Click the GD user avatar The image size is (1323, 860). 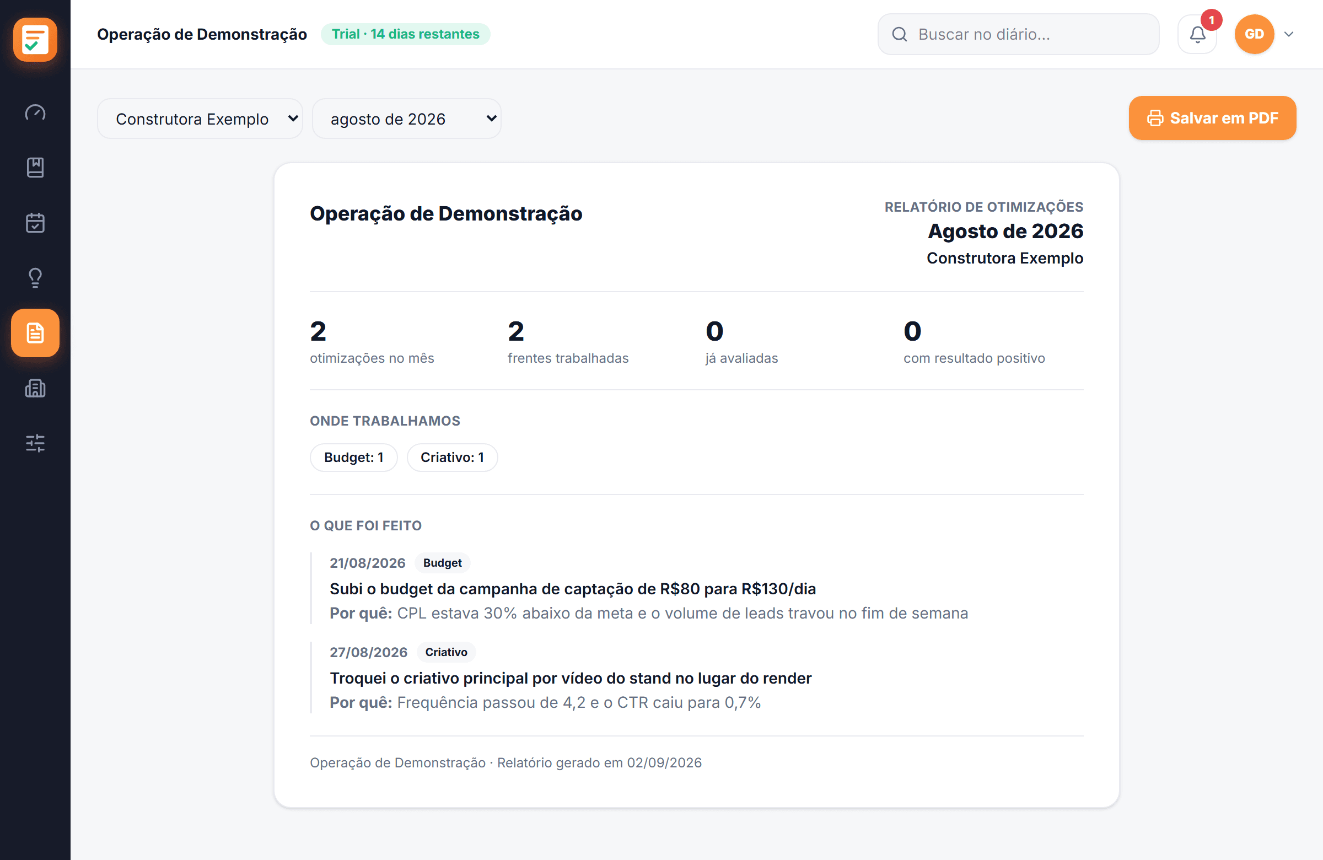[1254, 35]
